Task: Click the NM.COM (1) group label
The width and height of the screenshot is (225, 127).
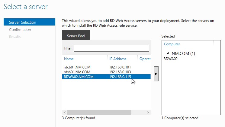Action: [x=183, y=53]
